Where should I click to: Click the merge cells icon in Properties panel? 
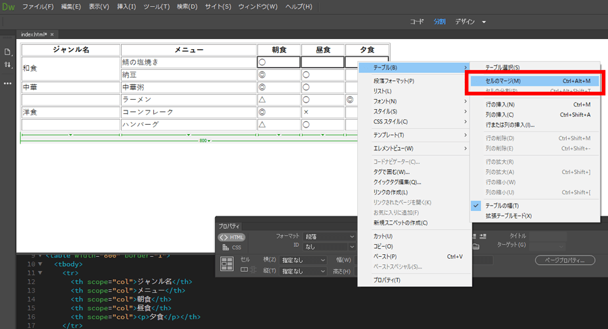[x=244, y=270]
